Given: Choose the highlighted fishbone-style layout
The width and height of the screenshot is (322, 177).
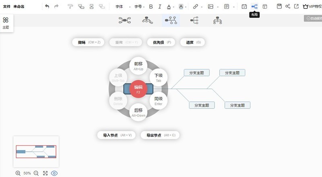Looking at the screenshot, I should coord(171,20).
